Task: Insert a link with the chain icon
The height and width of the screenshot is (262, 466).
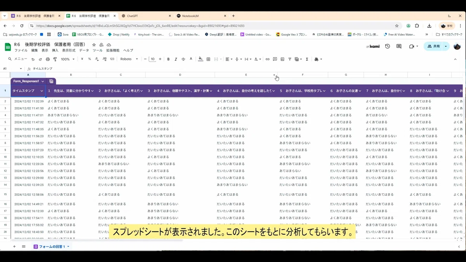Action: 267,59
